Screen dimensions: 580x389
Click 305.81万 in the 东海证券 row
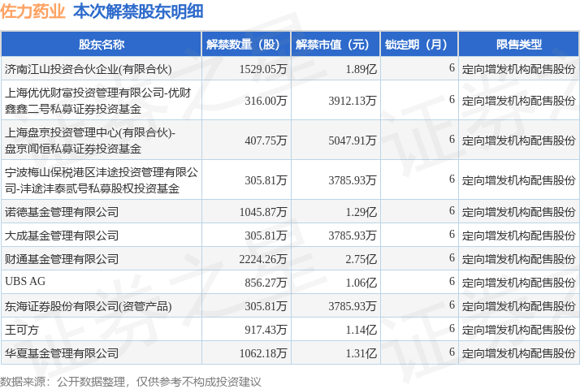pyautogui.click(x=266, y=306)
